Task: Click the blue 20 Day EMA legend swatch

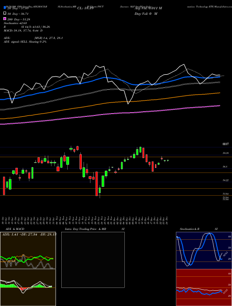Action: (5, 8)
